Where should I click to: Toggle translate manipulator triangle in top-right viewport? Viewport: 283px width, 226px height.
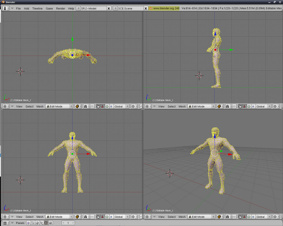[x=244, y=106]
